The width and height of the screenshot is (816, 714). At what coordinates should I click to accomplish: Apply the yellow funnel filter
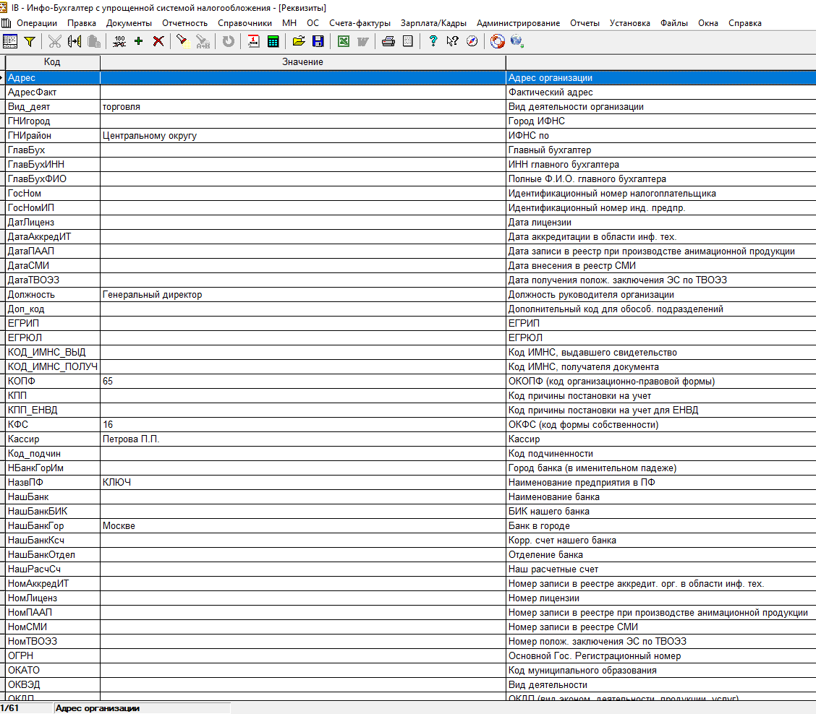pos(30,41)
